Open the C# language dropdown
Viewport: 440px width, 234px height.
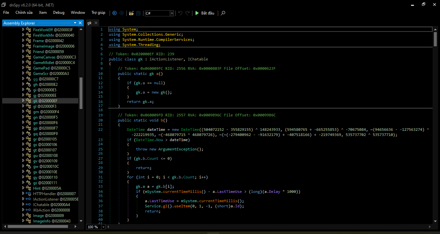click(x=172, y=13)
